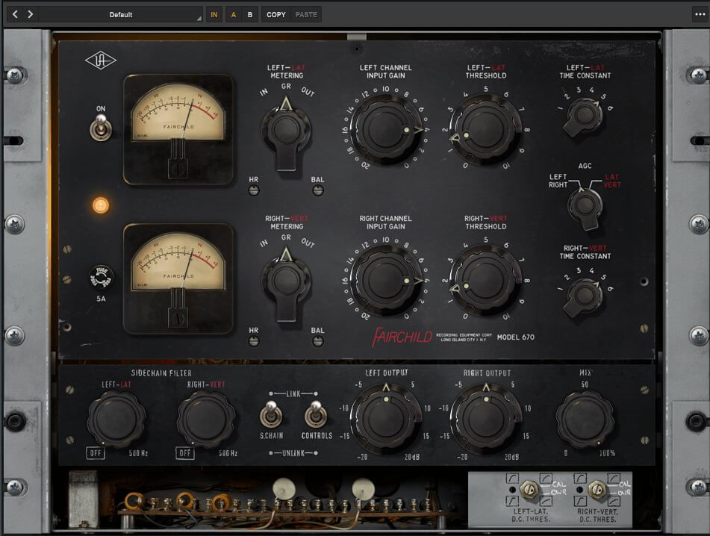Image resolution: width=710 pixels, height=536 pixels.
Task: Click the MODEL 670 text
Action: [x=516, y=337]
